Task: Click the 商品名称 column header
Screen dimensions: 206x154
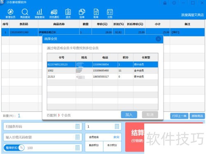Action: [x=59, y=24]
